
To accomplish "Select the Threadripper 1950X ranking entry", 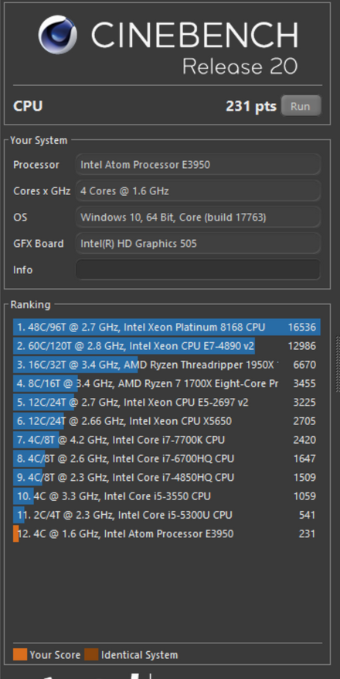I will tap(167, 365).
